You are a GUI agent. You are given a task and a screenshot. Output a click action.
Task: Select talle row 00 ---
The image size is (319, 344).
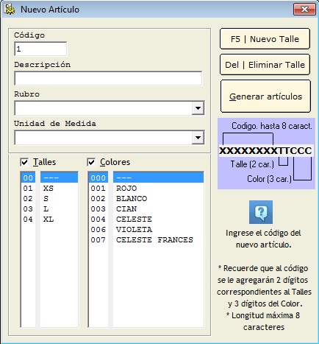50,178
